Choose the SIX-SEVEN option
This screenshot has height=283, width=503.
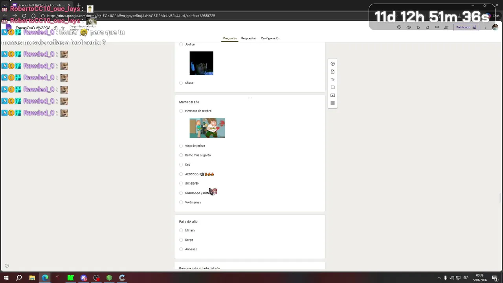pos(181,184)
